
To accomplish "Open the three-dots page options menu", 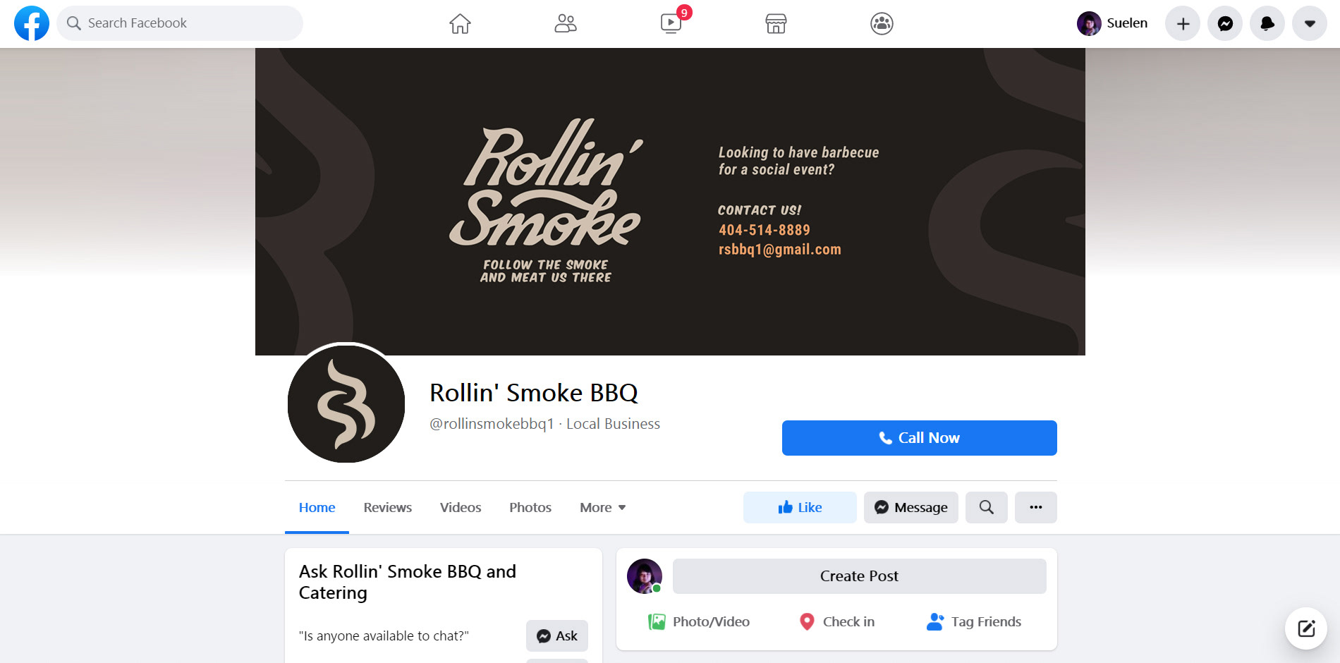I will click(x=1035, y=507).
